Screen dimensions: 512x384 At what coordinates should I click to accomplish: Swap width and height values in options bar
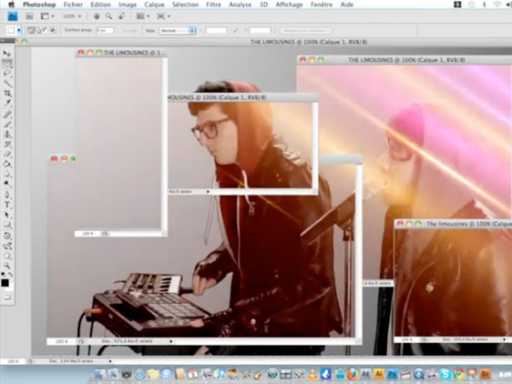(x=235, y=31)
